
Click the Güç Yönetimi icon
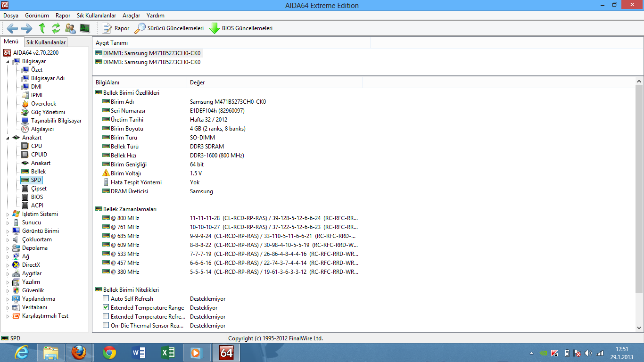[x=25, y=112]
